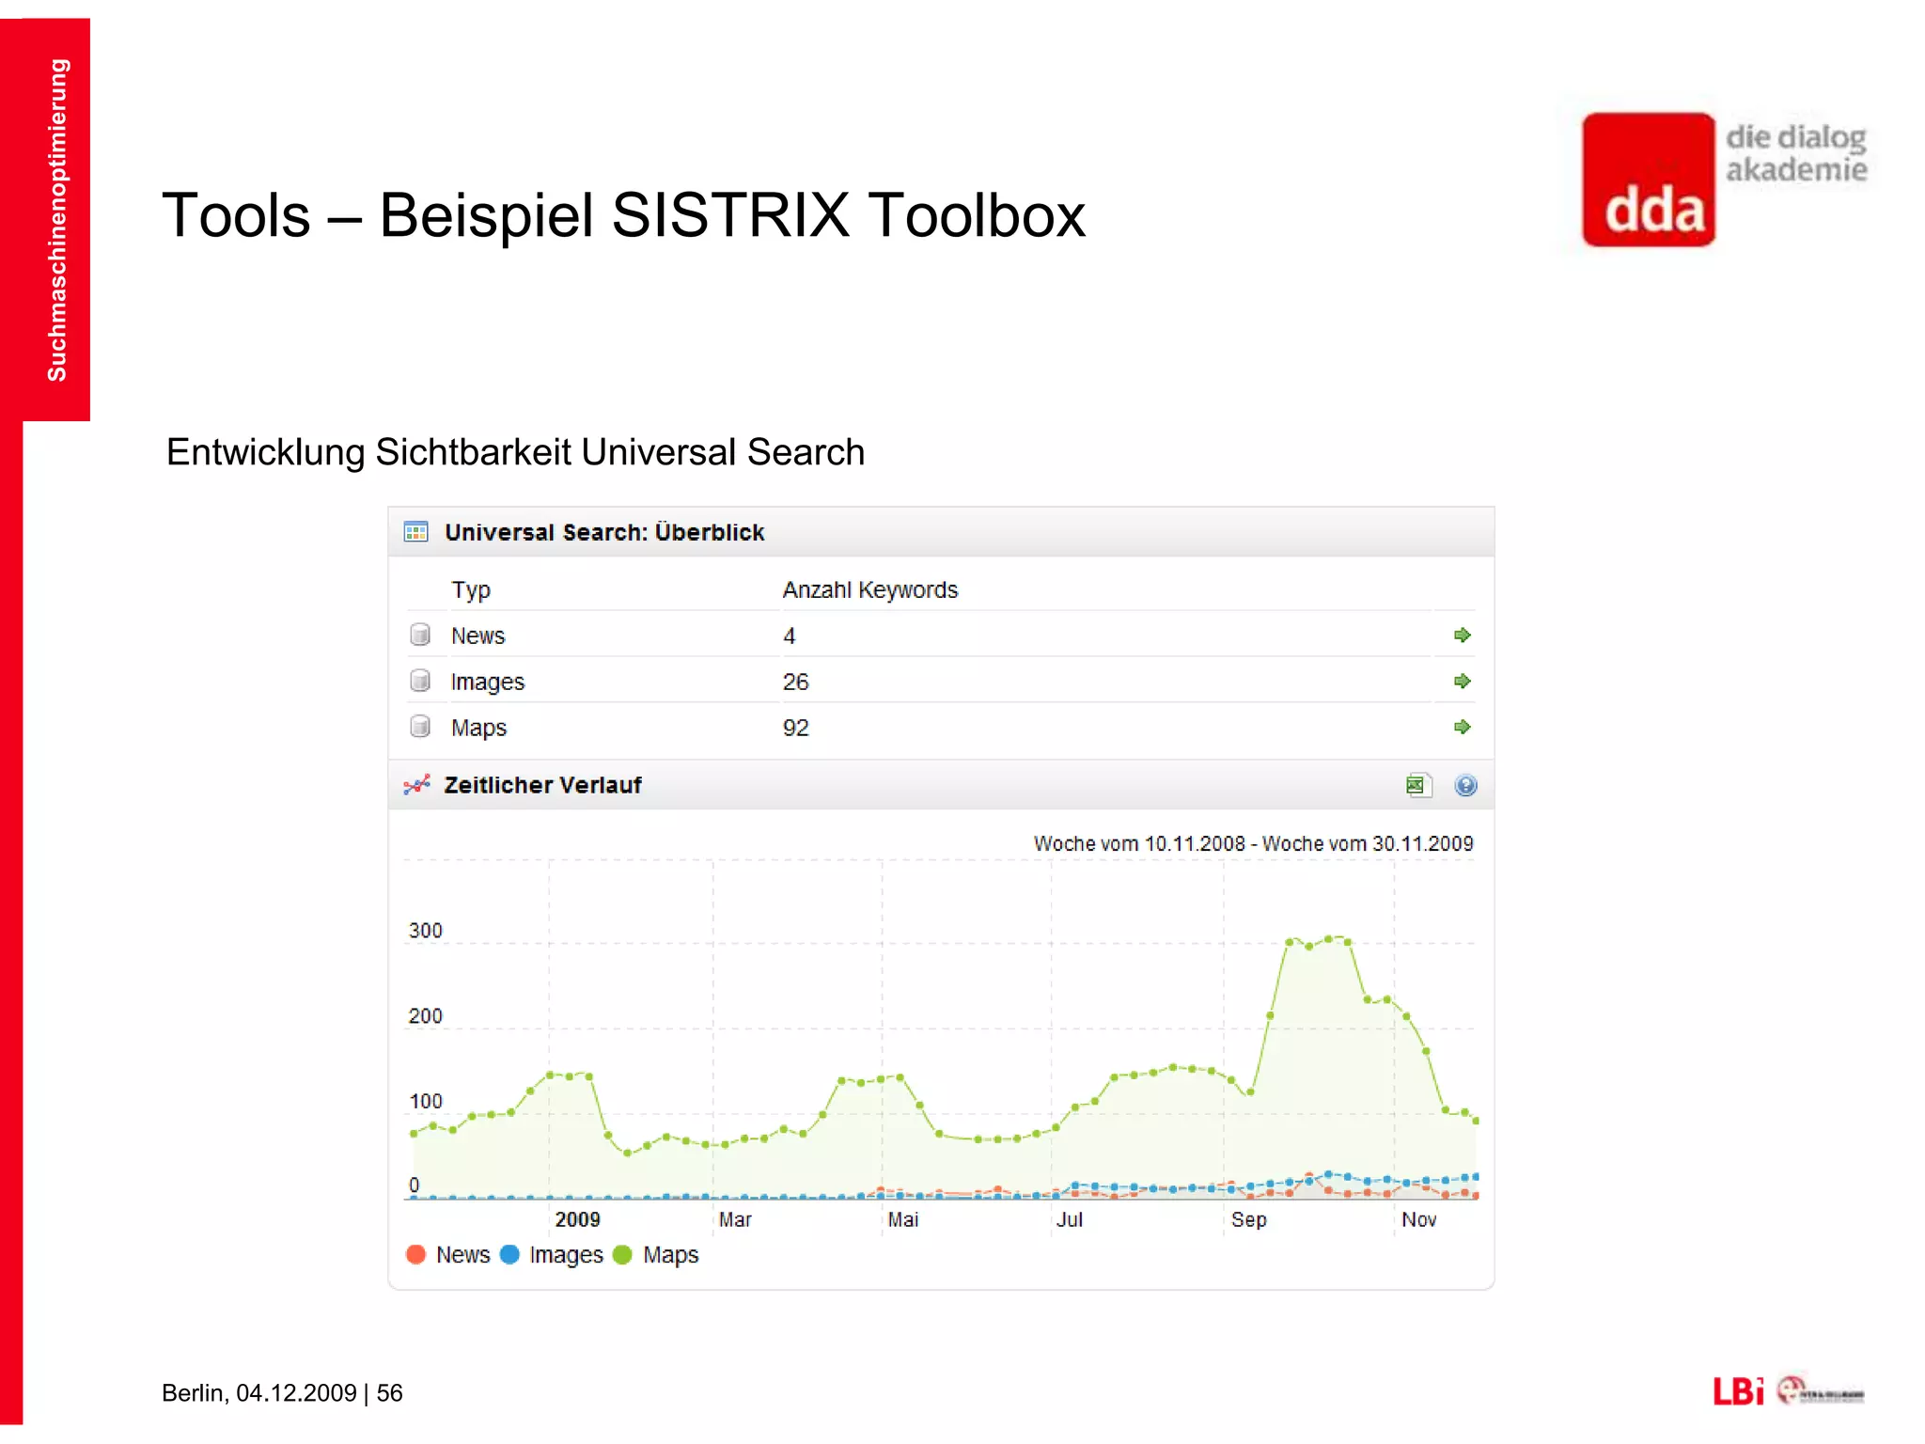Export chart data with the Excel icon
Screen dimensions: 1925x1444
click(x=1417, y=785)
